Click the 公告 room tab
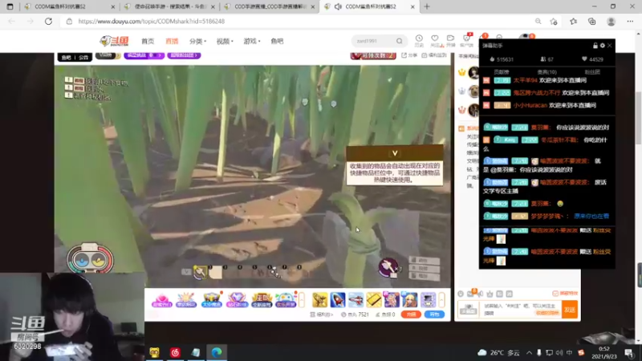The height and width of the screenshot is (361, 642). click(83, 57)
